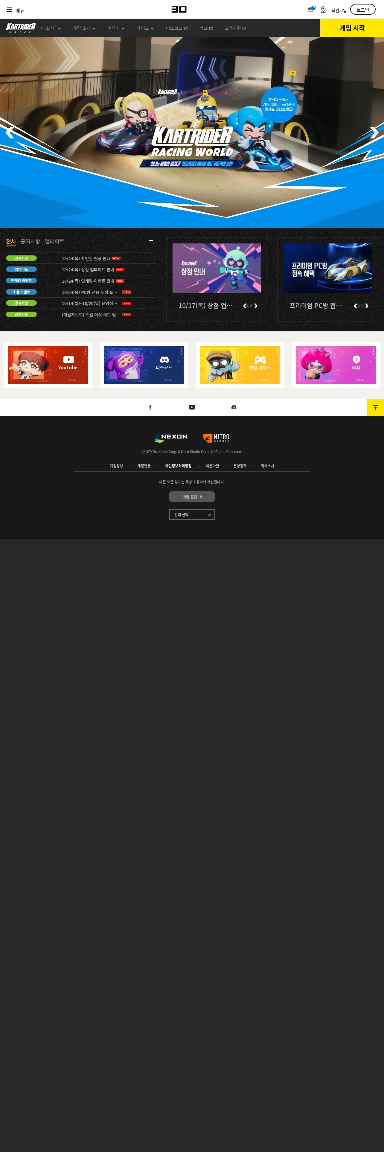Expand the 가이드 menu

click(x=145, y=28)
